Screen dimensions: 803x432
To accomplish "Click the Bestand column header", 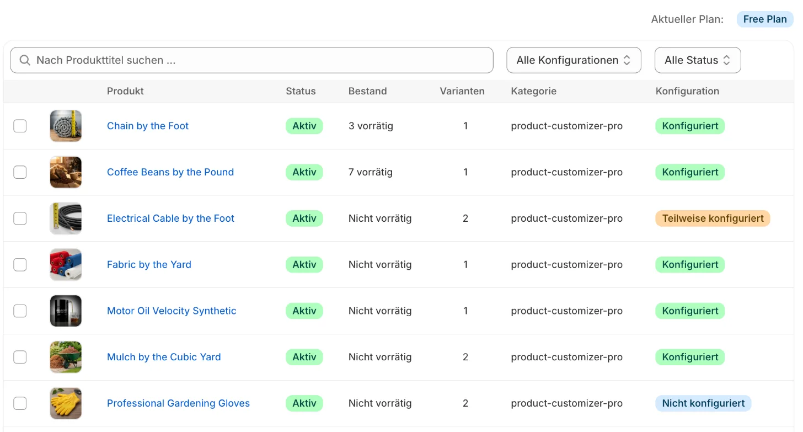I will coord(367,92).
